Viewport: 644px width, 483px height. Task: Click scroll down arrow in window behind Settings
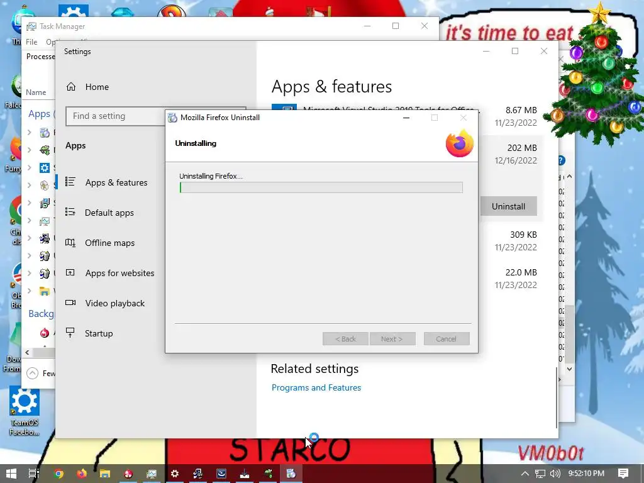(569, 369)
